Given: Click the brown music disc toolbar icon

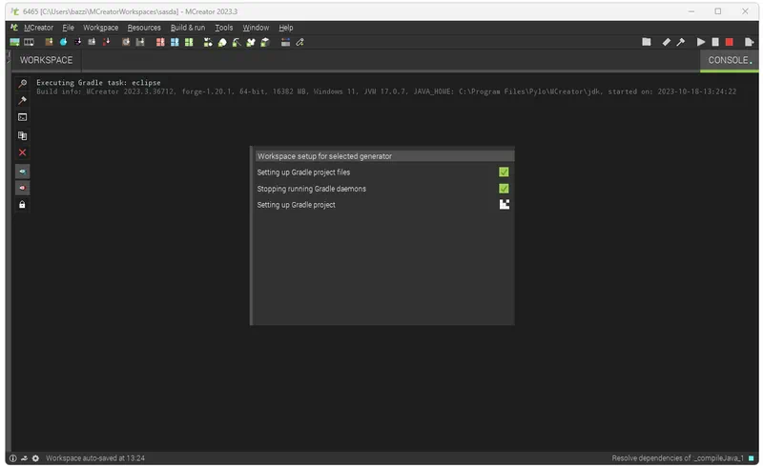Looking at the screenshot, I should (x=126, y=42).
